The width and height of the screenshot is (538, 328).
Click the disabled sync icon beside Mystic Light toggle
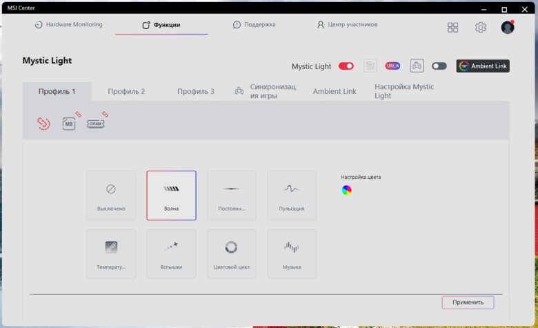[x=370, y=66]
